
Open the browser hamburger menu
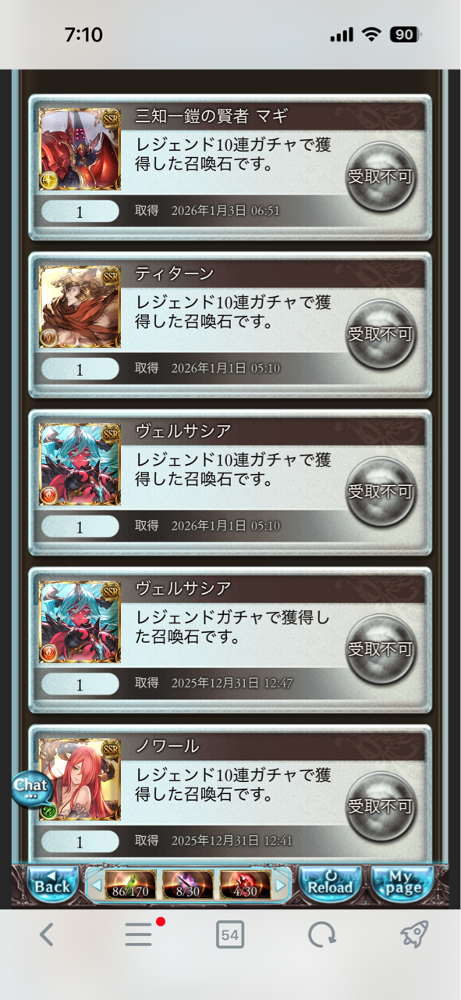(x=140, y=934)
